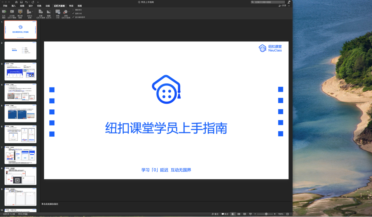The width and height of the screenshot is (372, 217).
Task: Open the undo history dropdown arrow
Action: 29,2
